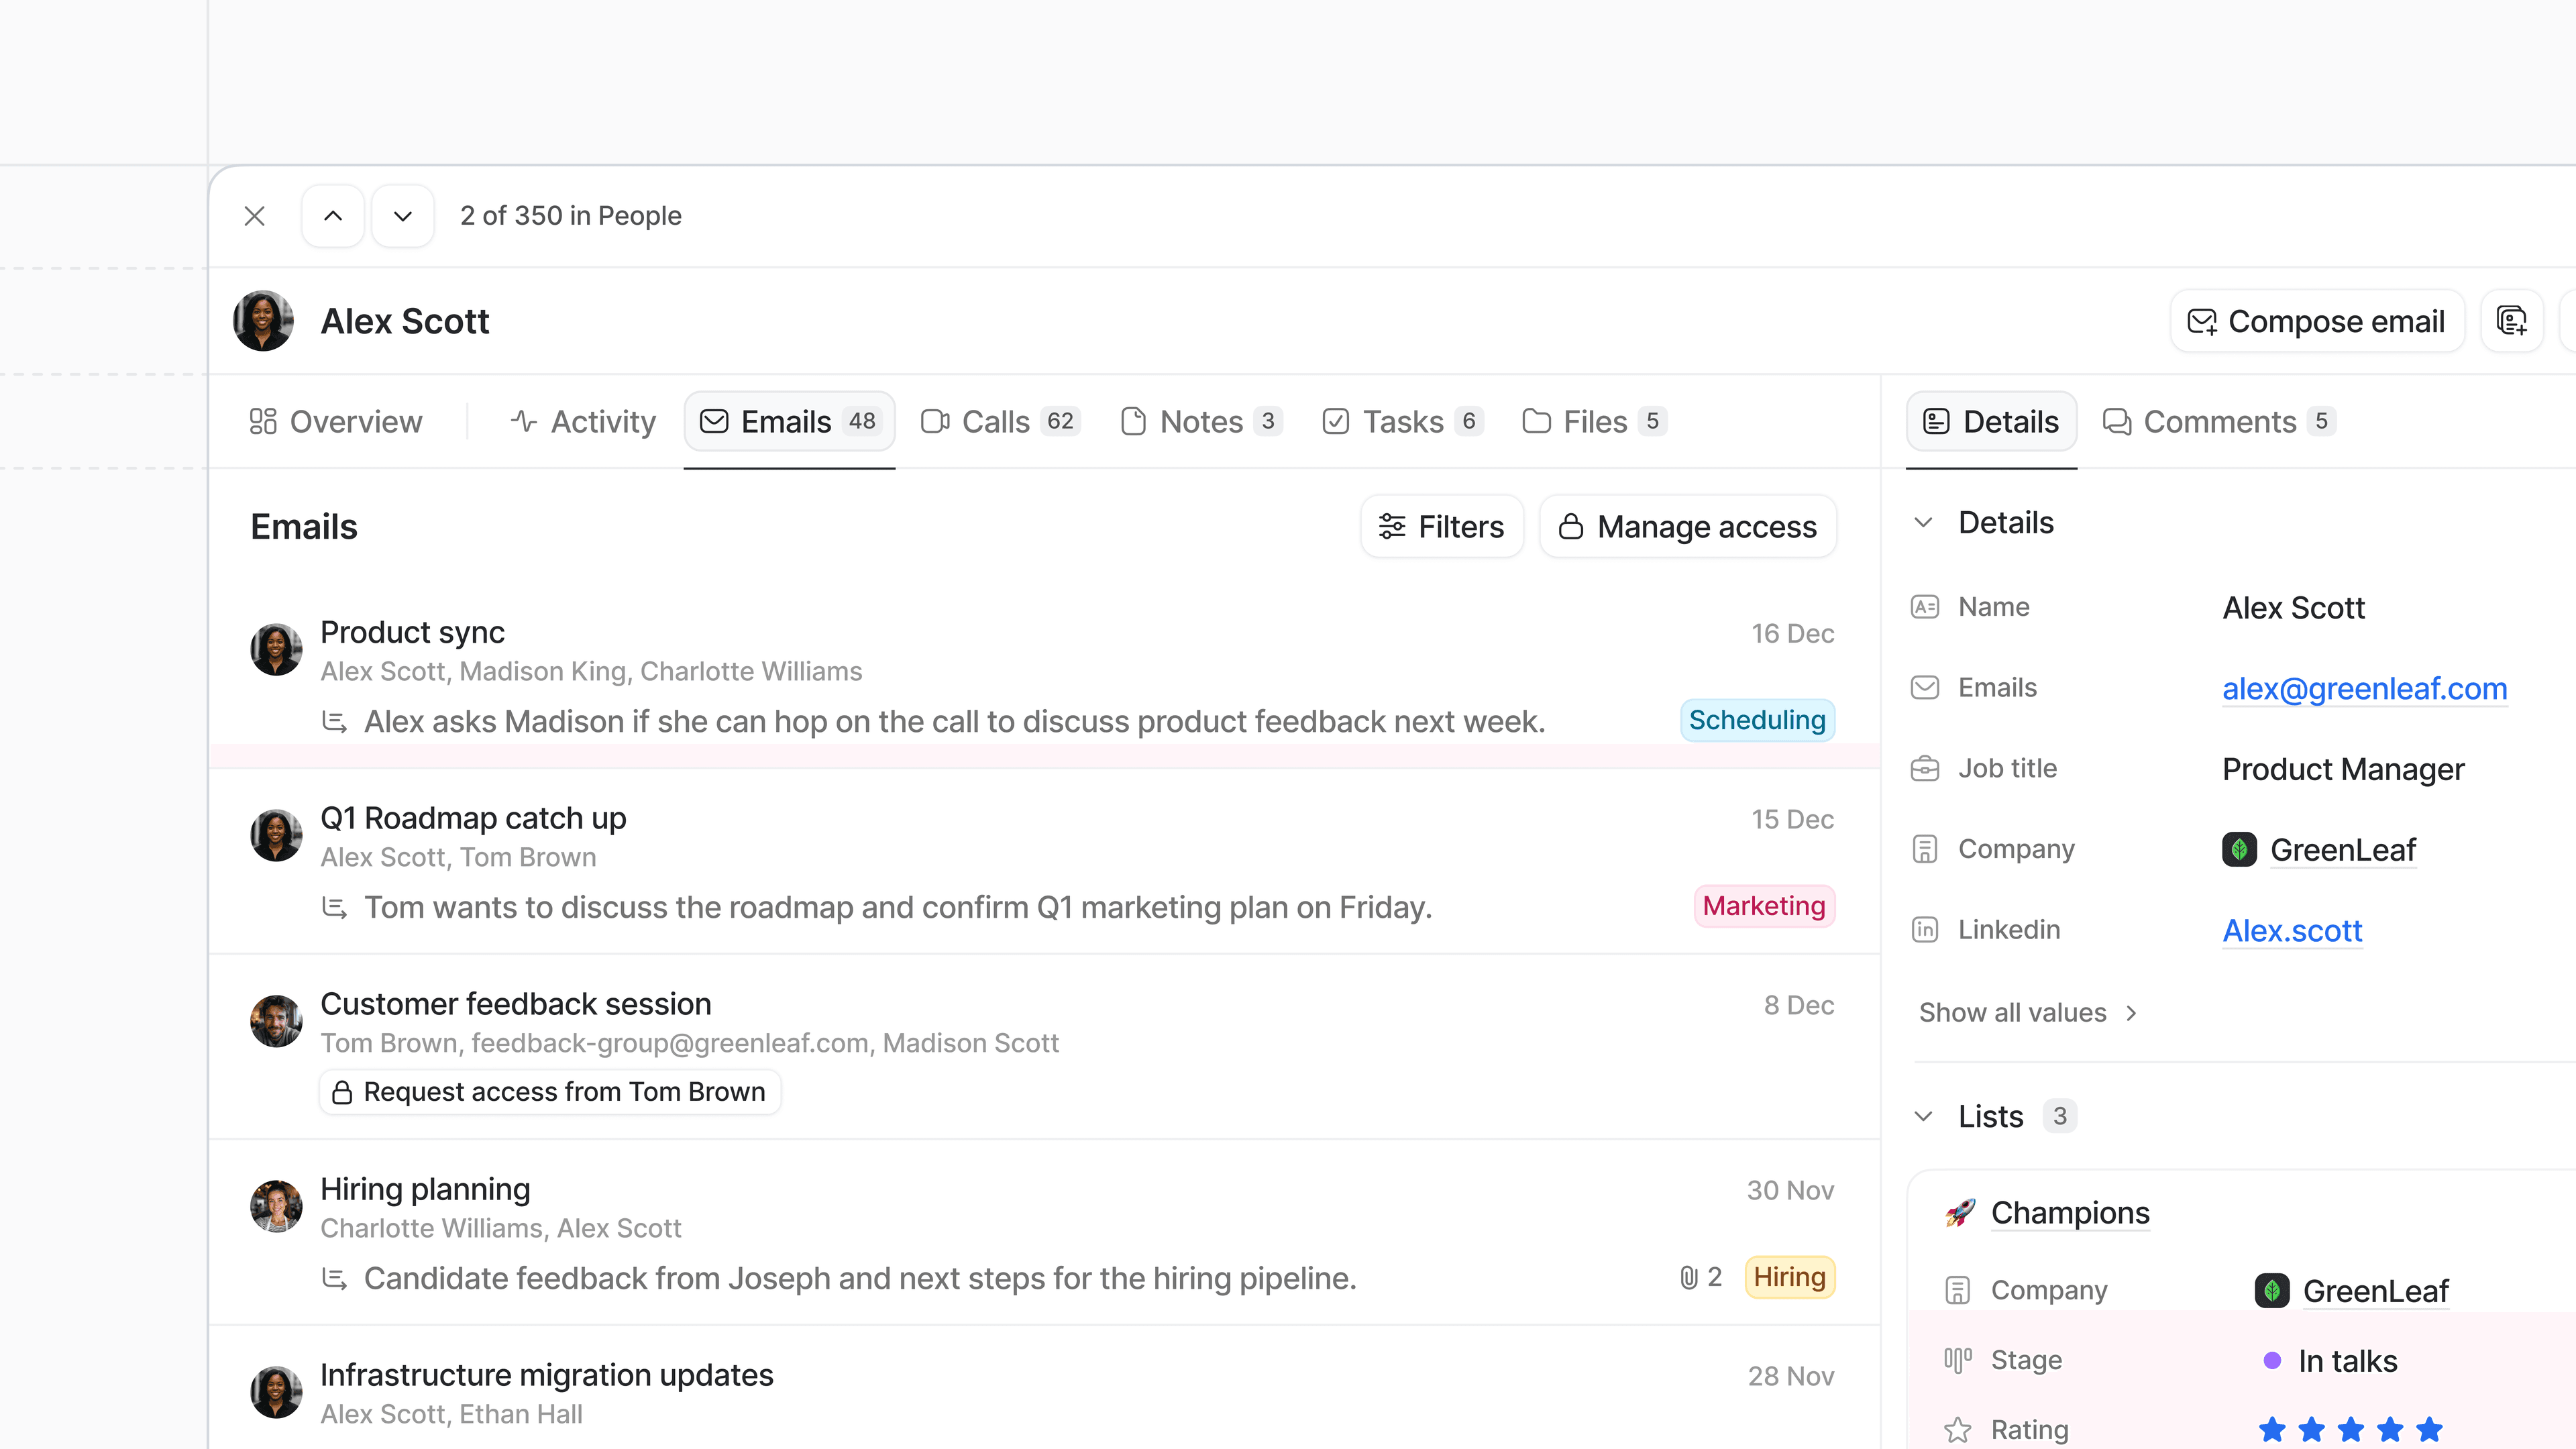Open the Filters button for emails
Image resolution: width=2576 pixels, height=1449 pixels.
pyautogui.click(x=1441, y=526)
